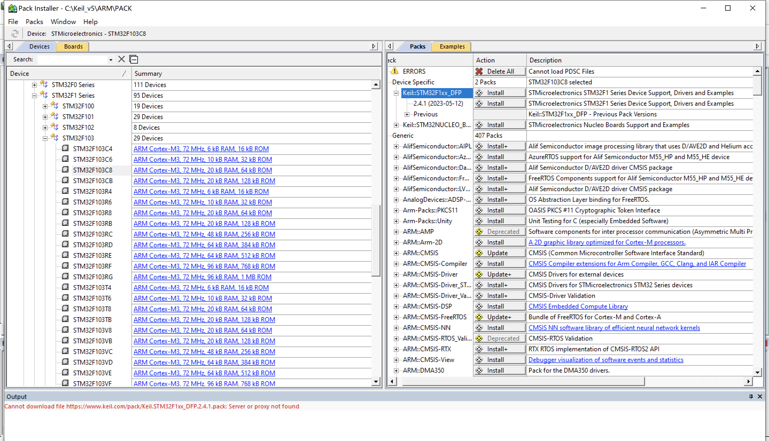Click the STM32F103VE chip icon
769x441 pixels.
coord(65,372)
